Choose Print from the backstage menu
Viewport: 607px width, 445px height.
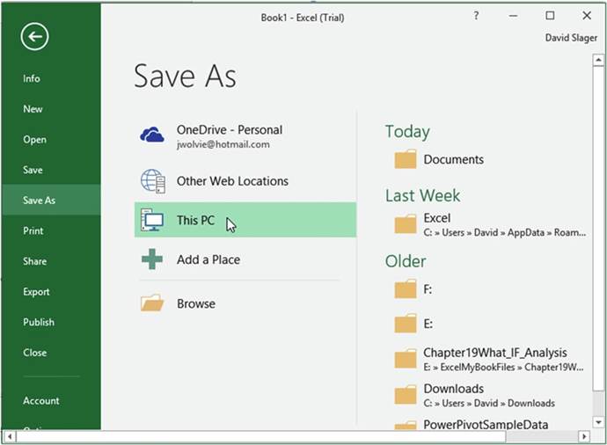click(x=33, y=230)
